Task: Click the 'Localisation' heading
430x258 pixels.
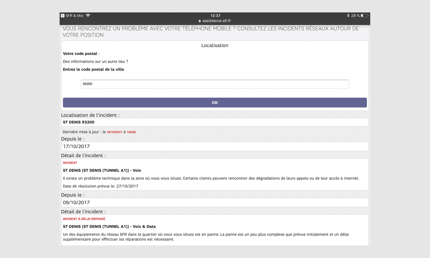Action: 215,46
